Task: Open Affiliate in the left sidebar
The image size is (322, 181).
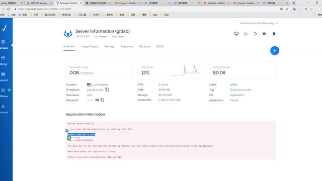Action: [x=4, y=93]
